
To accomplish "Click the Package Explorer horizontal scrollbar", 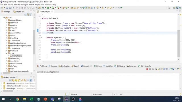I will pyautogui.click(x=7, y=73).
